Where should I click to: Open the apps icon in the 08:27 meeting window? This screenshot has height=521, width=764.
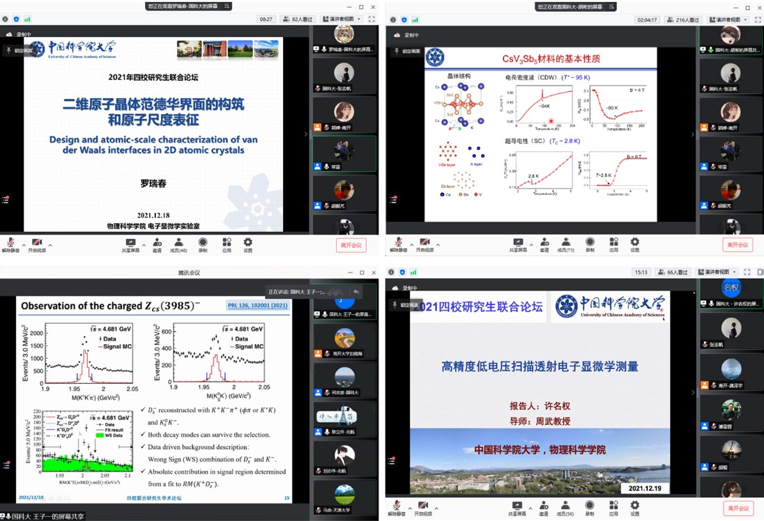tap(227, 244)
